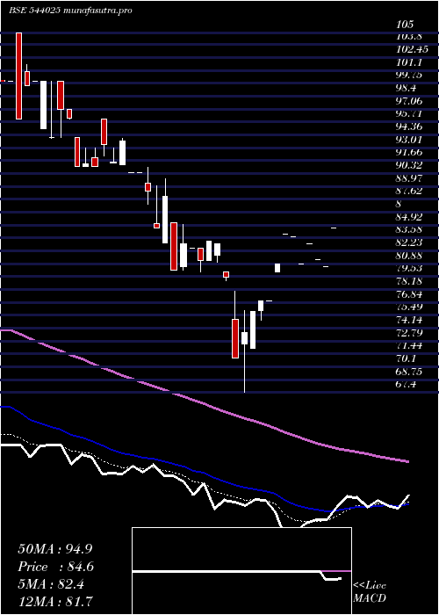Viewport: 439px width, 615px height.
Task: Select the 103.8 price axis label
Action: pos(409,37)
